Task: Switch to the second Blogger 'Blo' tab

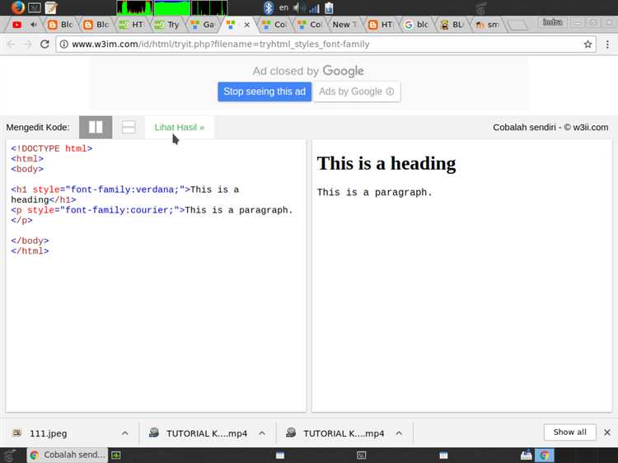Action: click(96, 25)
